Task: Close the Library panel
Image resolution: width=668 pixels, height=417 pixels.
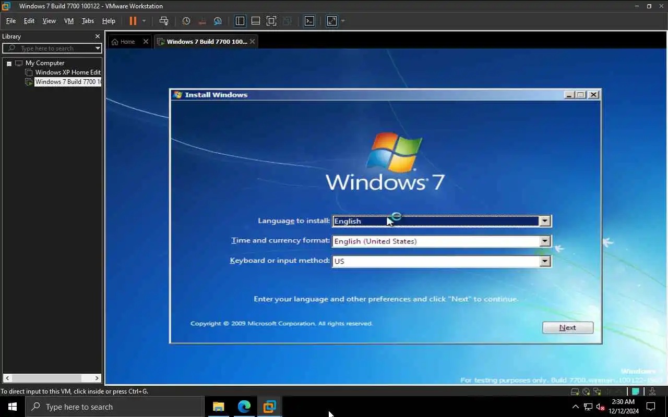Action: click(x=97, y=36)
